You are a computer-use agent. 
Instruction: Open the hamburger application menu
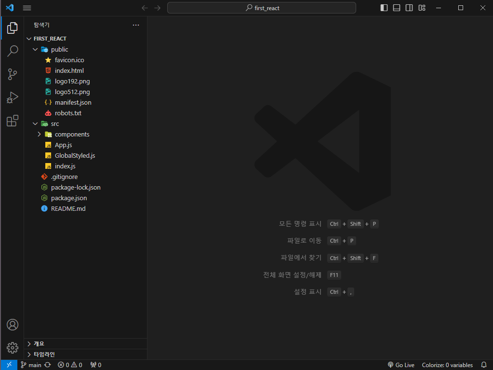click(27, 8)
